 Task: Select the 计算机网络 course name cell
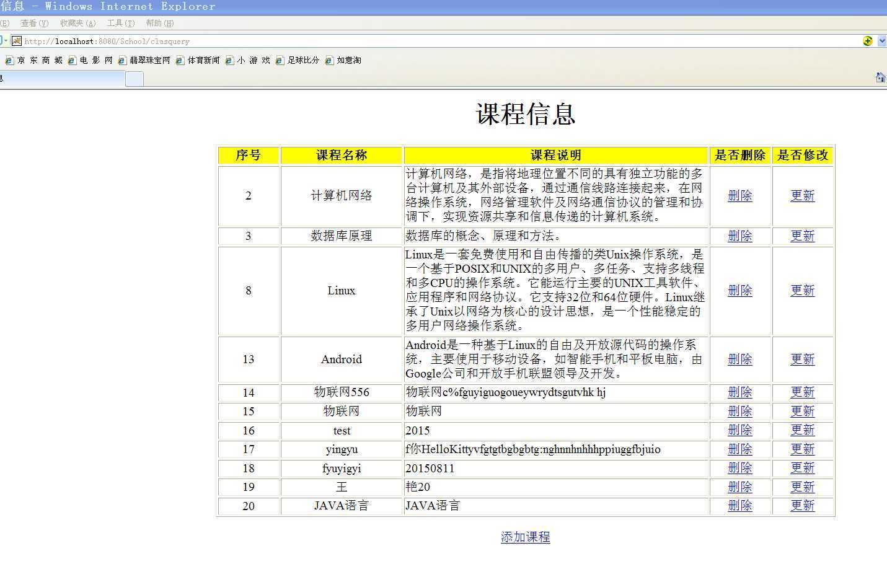pyautogui.click(x=342, y=196)
